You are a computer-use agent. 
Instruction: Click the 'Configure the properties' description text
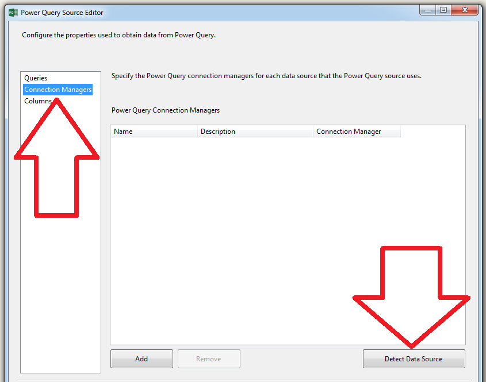click(x=118, y=35)
